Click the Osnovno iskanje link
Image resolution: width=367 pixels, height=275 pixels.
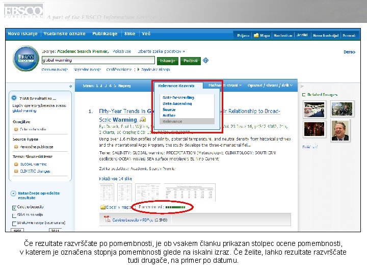click(55, 69)
